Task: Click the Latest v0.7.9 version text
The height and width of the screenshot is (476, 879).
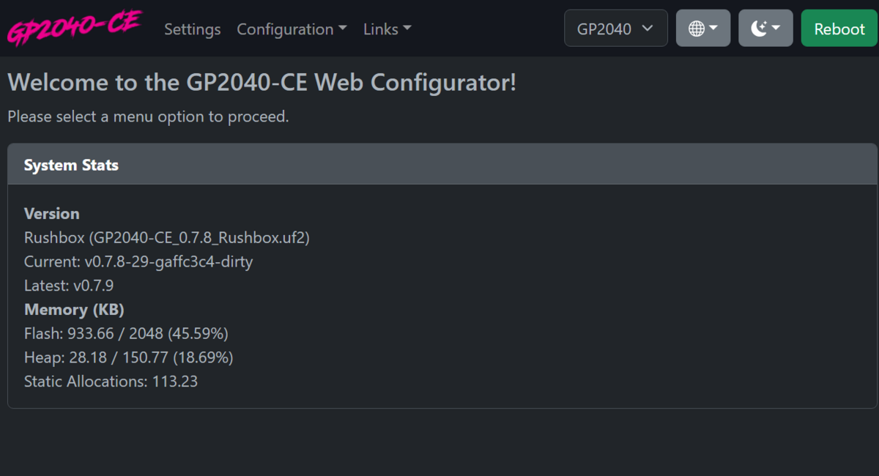Action: click(x=69, y=286)
